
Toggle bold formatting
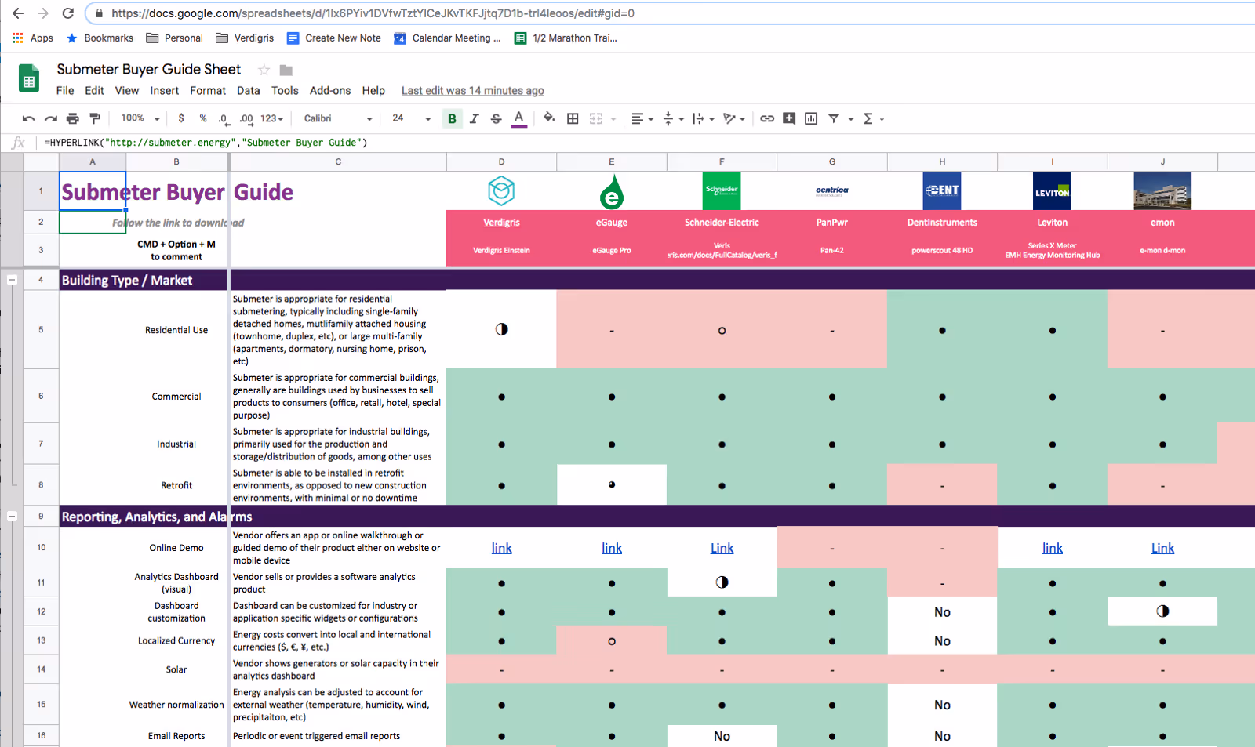pos(452,118)
